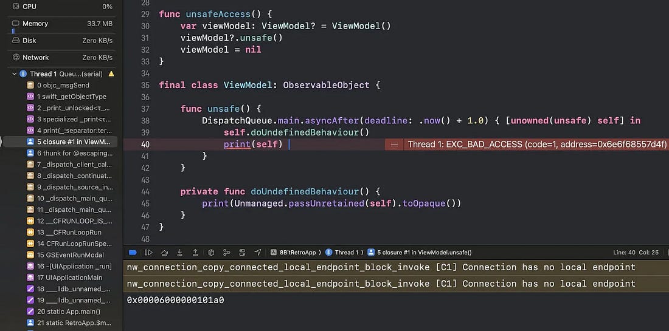Click the Disk drive icon

click(16, 41)
